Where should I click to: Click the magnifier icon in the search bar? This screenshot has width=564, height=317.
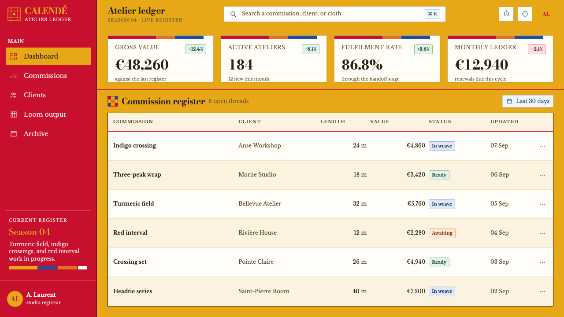tap(233, 14)
